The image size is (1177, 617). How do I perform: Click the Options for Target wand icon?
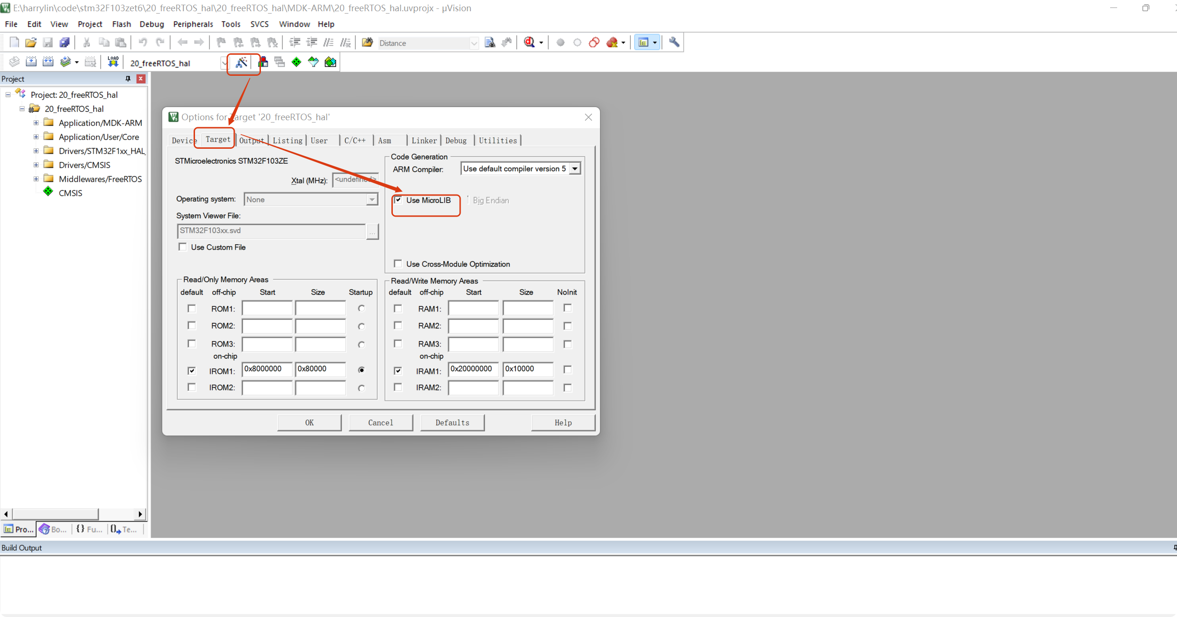coord(241,62)
